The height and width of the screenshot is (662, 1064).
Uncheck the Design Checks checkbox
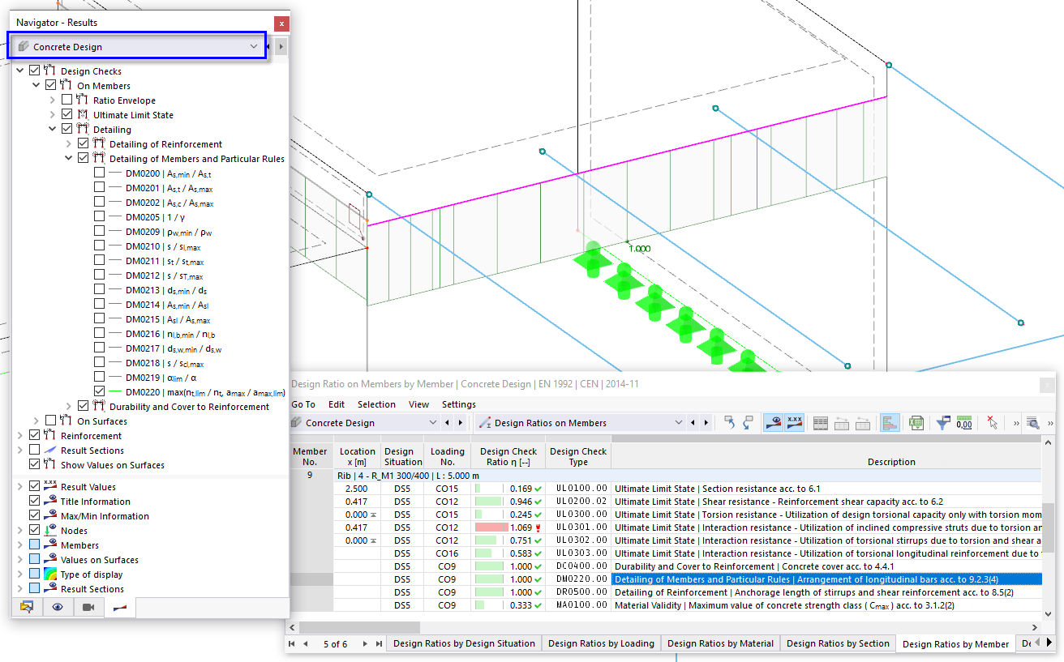pos(34,71)
